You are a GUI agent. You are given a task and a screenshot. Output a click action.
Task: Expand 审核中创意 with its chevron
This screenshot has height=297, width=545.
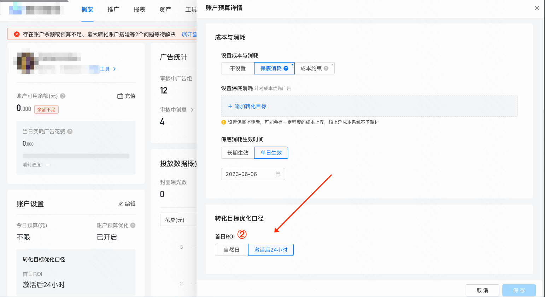[192, 109]
